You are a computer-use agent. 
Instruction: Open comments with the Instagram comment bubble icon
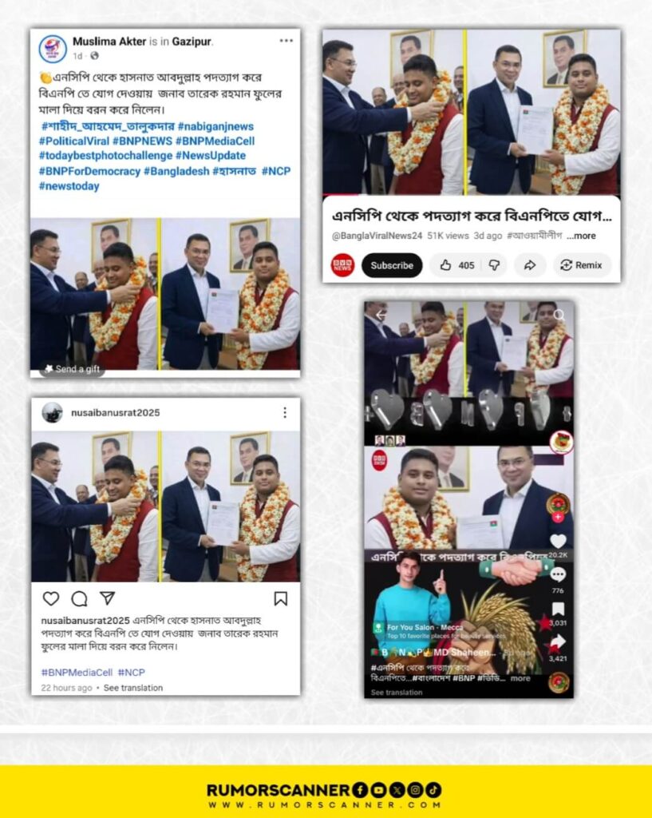(x=79, y=598)
